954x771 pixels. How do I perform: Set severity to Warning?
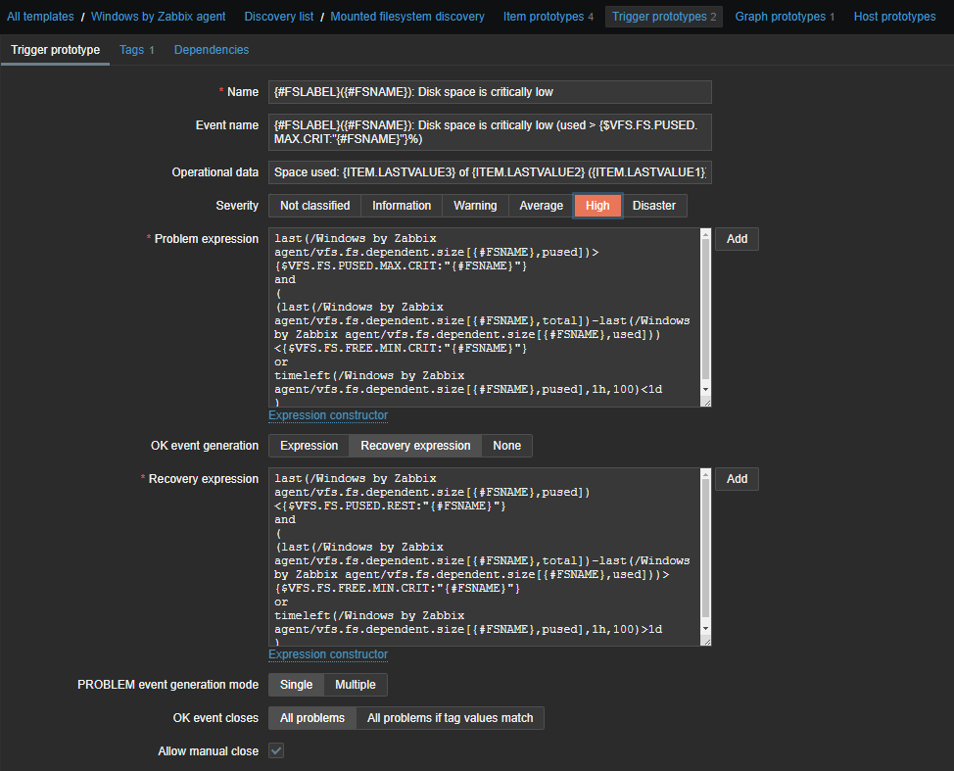[475, 206]
